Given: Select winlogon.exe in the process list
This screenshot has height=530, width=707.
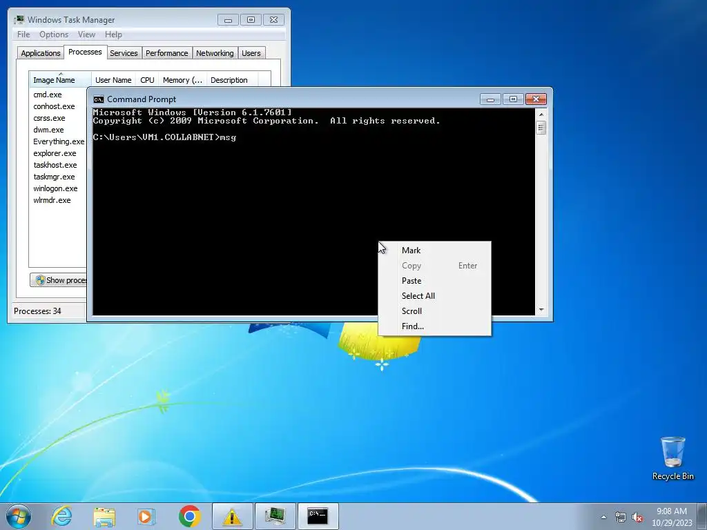Looking at the screenshot, I should coord(55,188).
